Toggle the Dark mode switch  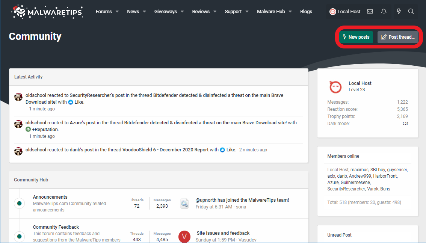click(405, 124)
